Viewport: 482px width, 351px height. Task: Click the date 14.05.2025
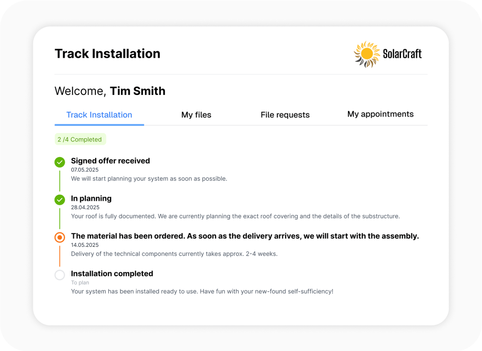pos(85,245)
